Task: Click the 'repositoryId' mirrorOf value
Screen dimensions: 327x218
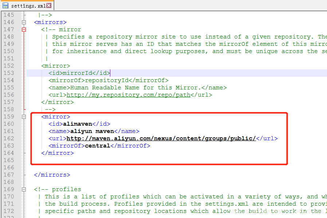Action: pyautogui.click(x=107, y=80)
